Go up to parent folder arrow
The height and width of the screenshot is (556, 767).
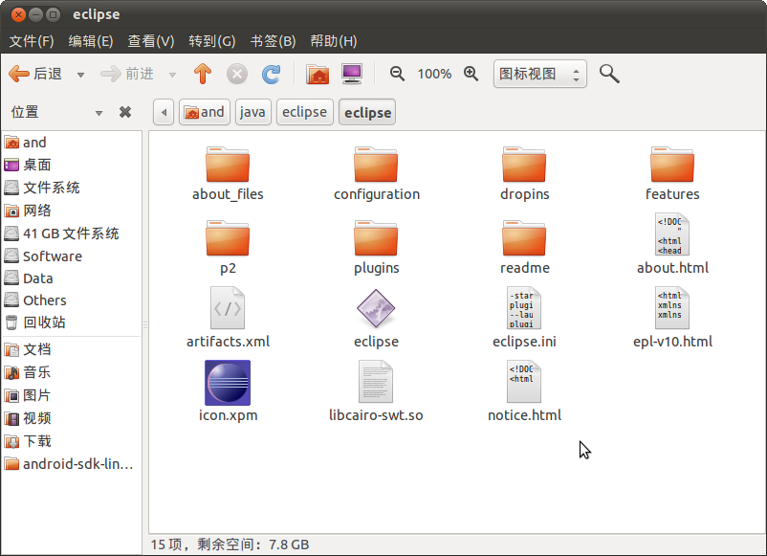[203, 74]
